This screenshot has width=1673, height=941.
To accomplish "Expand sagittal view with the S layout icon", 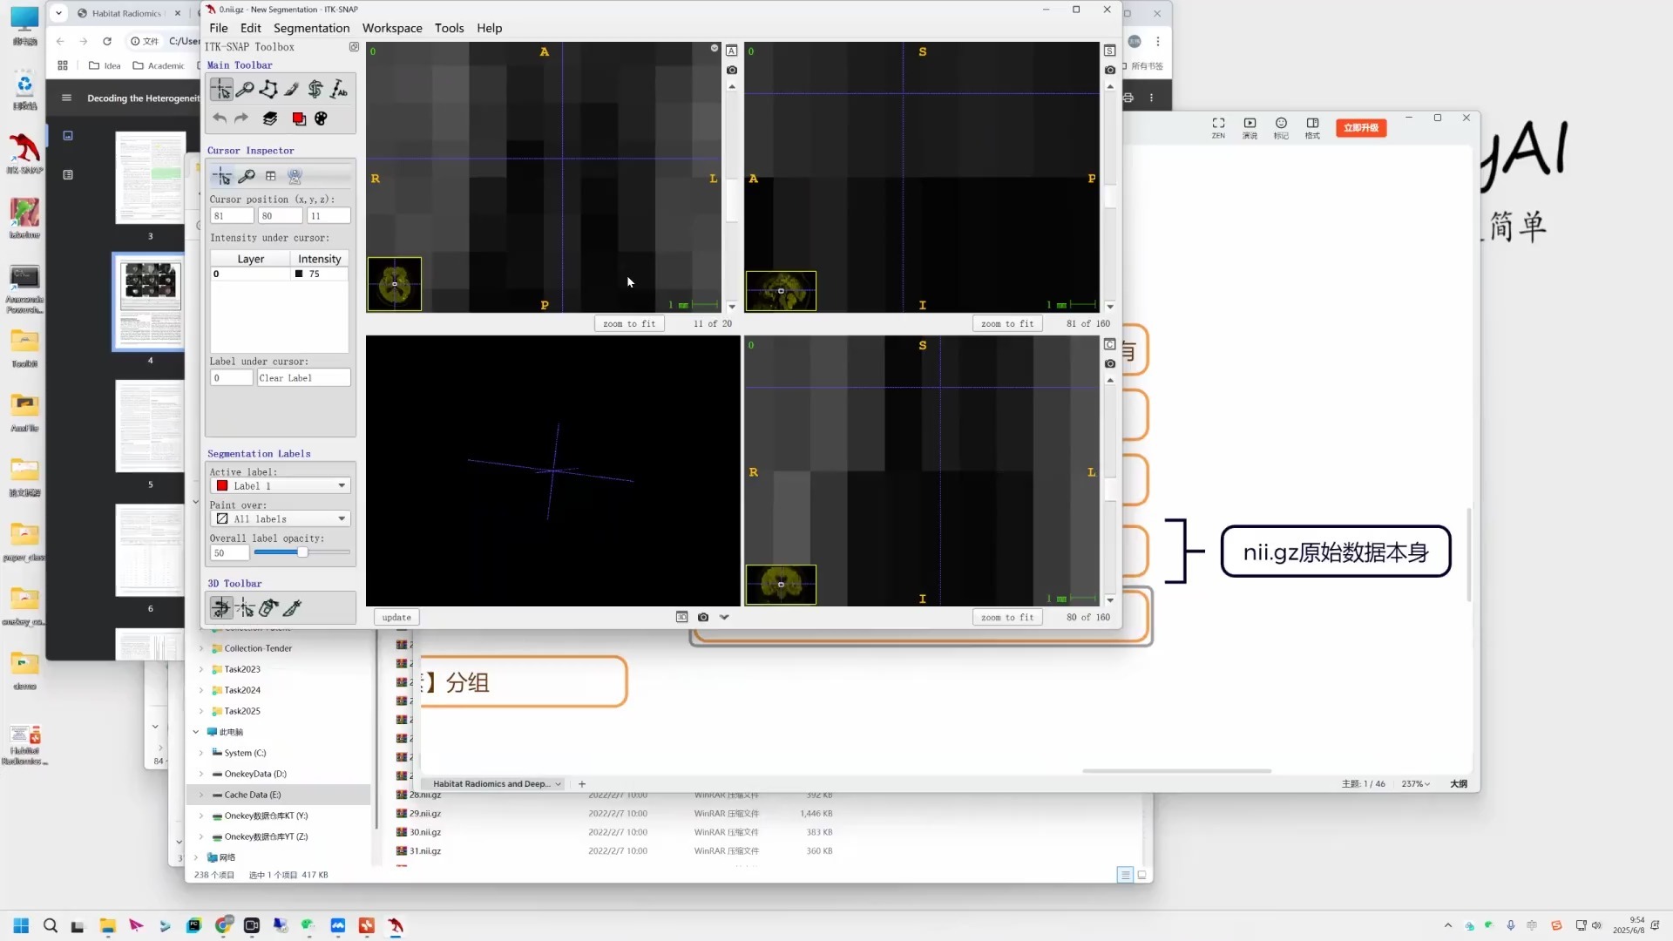I will pos(1110,51).
